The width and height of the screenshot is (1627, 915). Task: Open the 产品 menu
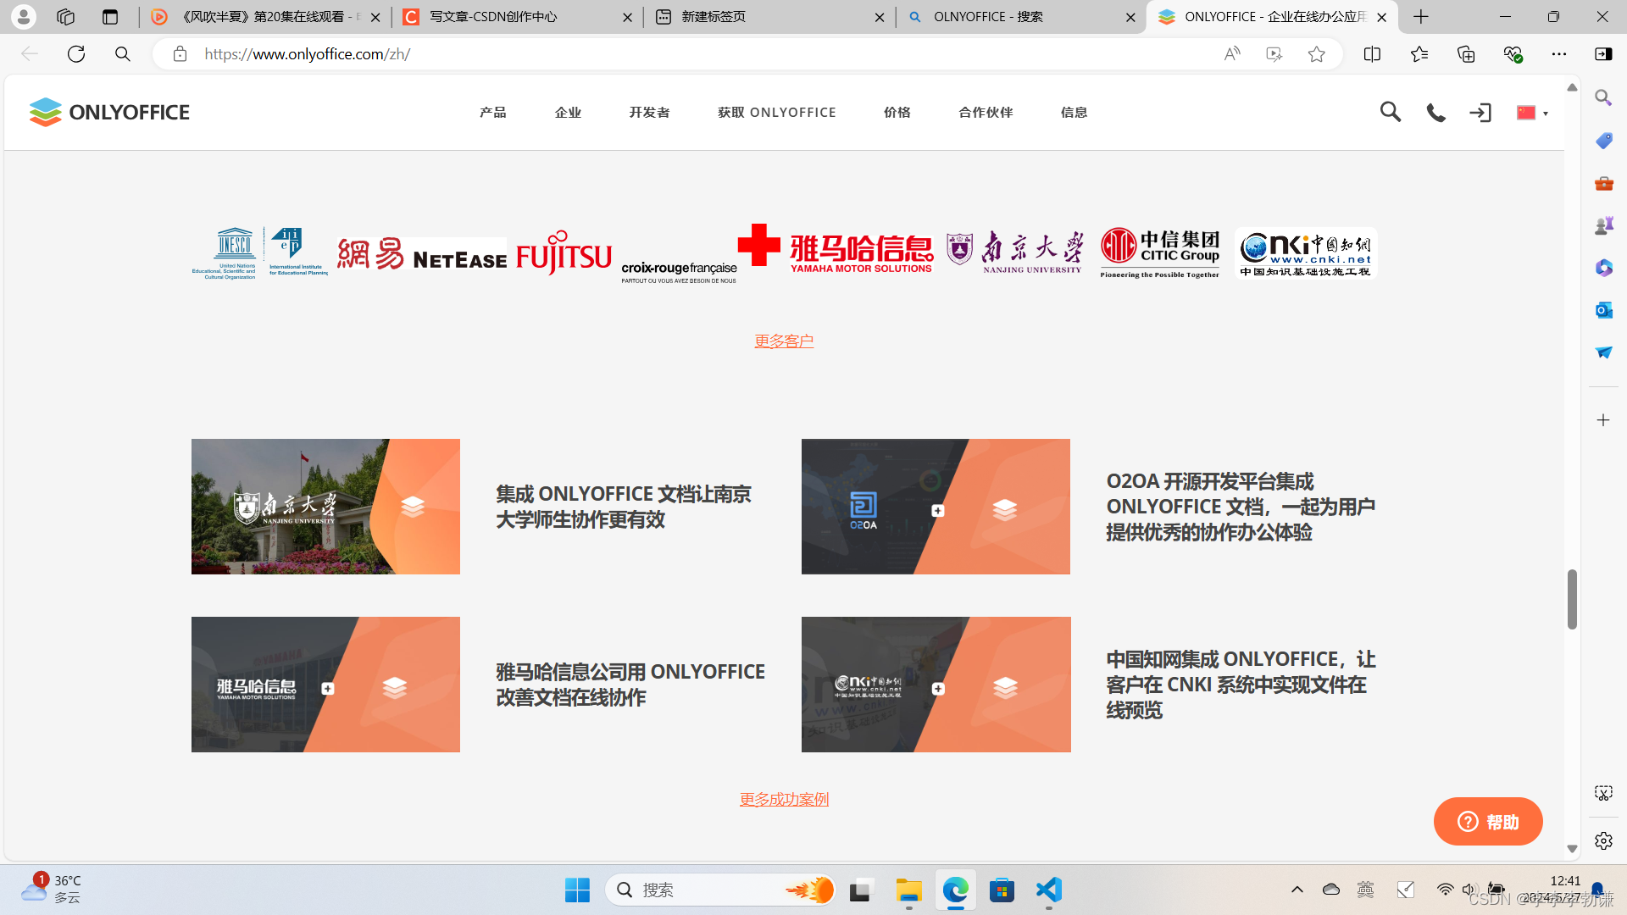pos(493,112)
